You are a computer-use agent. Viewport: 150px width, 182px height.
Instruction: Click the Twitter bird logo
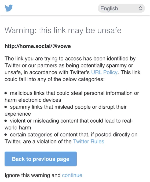[x=9, y=8]
